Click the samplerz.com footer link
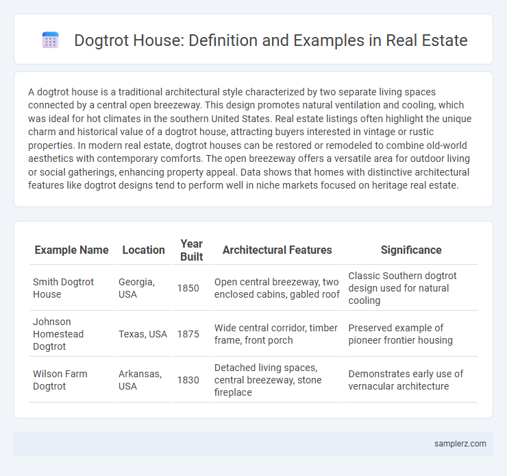 click(x=460, y=444)
